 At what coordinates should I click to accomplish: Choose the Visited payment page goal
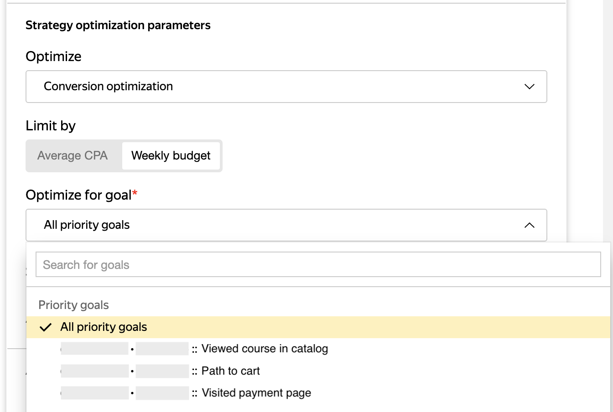(x=256, y=393)
